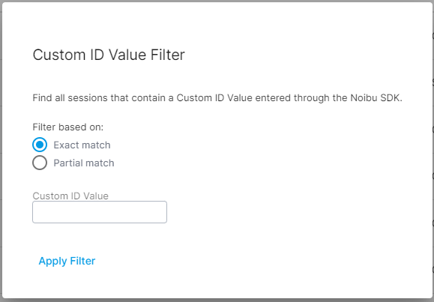Click the empty circle beside Partial match
Image resolution: width=434 pixels, height=302 pixels.
(x=40, y=163)
